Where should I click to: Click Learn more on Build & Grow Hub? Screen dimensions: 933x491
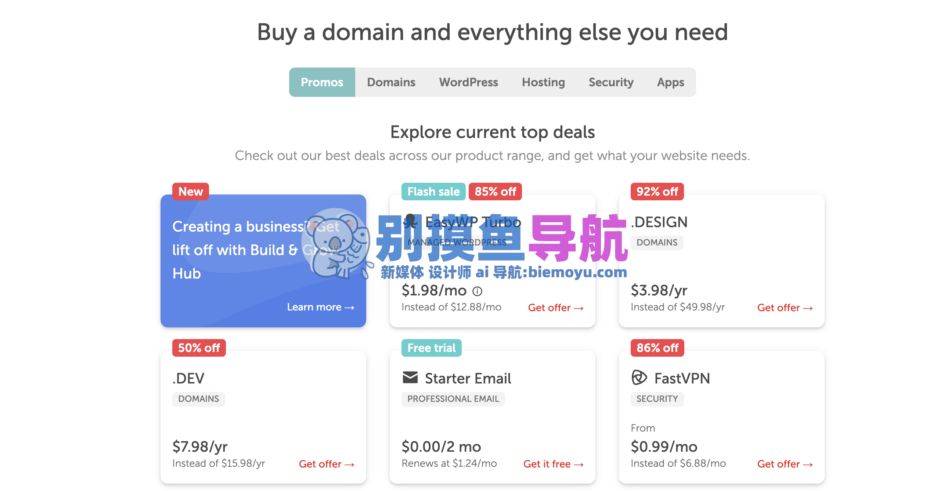click(321, 307)
